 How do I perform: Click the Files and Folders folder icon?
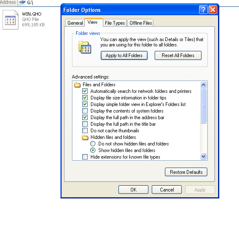[x=77, y=85]
